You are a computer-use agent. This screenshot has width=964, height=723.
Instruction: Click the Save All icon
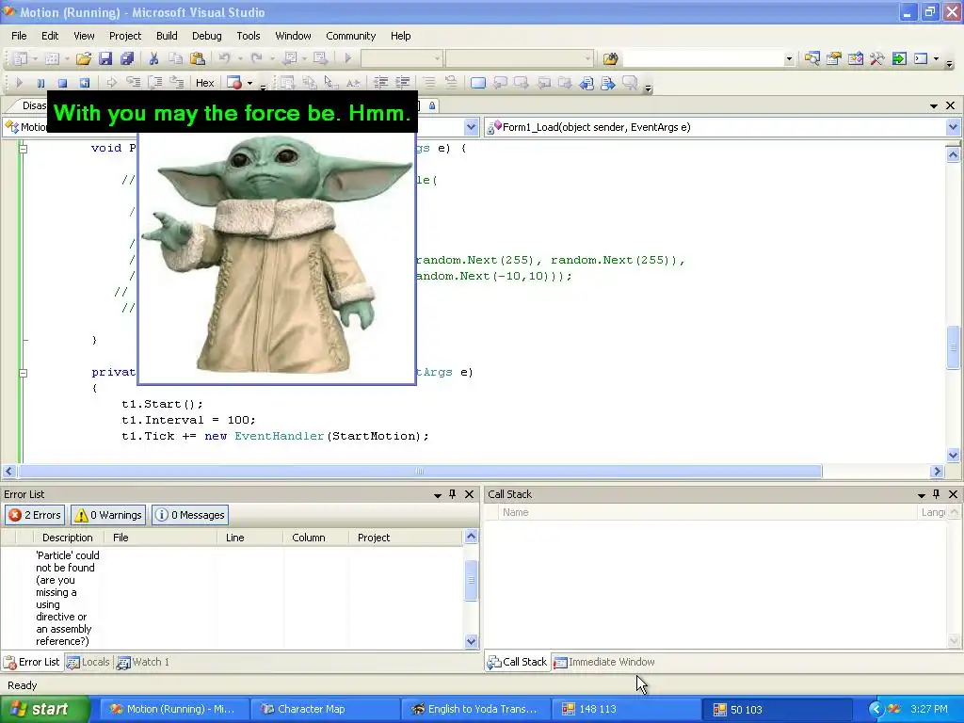pos(127,58)
